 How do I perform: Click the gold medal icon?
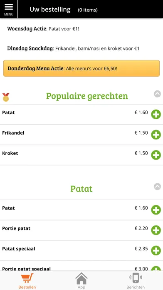tap(6, 97)
